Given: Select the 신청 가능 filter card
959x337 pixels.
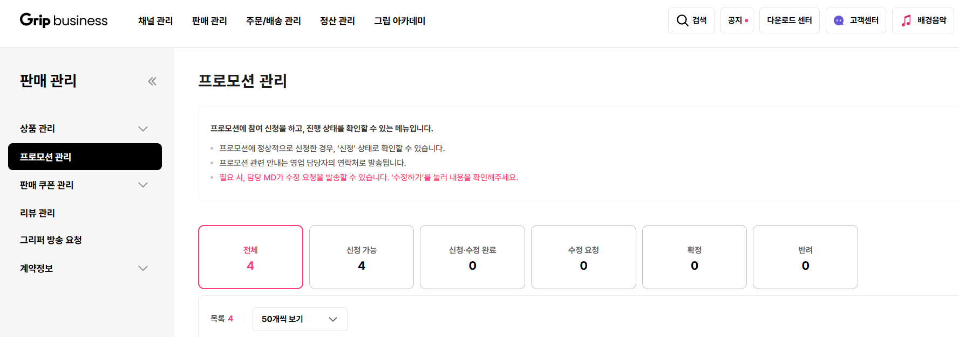Looking at the screenshot, I should point(362,257).
